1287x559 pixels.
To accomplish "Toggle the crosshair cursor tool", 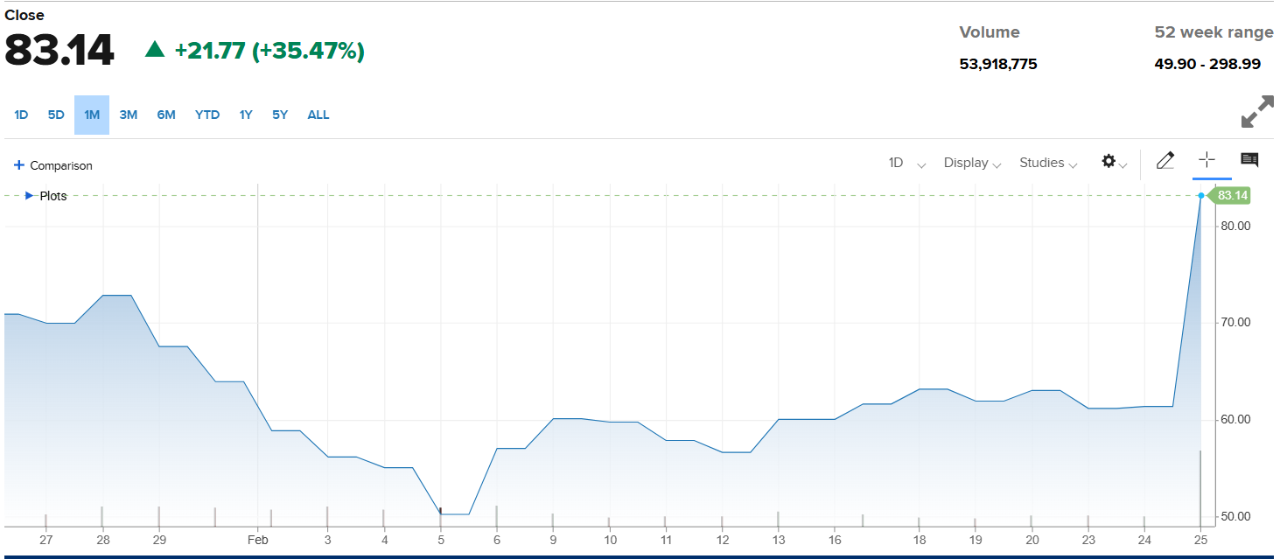I will [1207, 160].
